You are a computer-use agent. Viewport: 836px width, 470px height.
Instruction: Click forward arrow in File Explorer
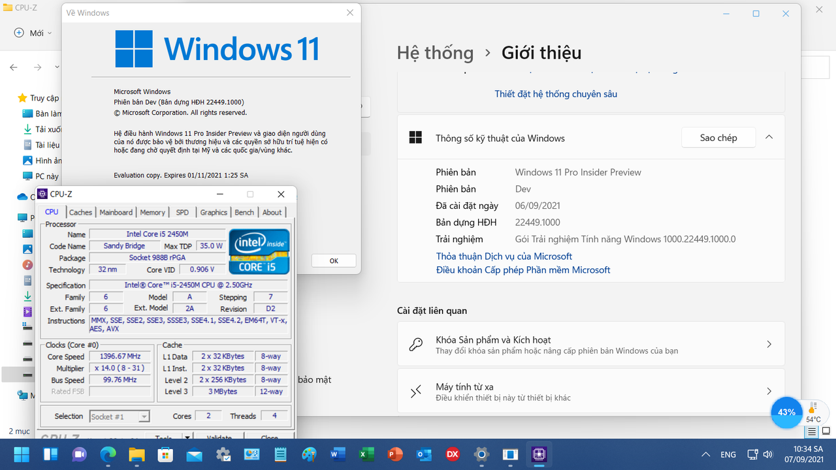click(38, 67)
